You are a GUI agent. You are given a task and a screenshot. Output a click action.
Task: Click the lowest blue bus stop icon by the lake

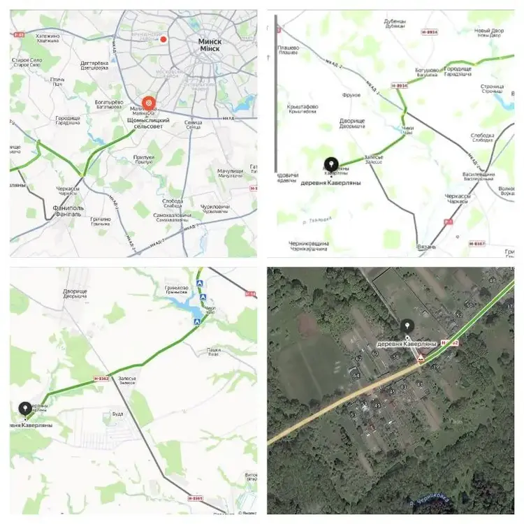click(x=197, y=321)
